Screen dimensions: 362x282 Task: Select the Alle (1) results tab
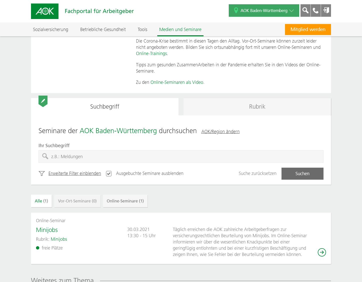(41, 201)
